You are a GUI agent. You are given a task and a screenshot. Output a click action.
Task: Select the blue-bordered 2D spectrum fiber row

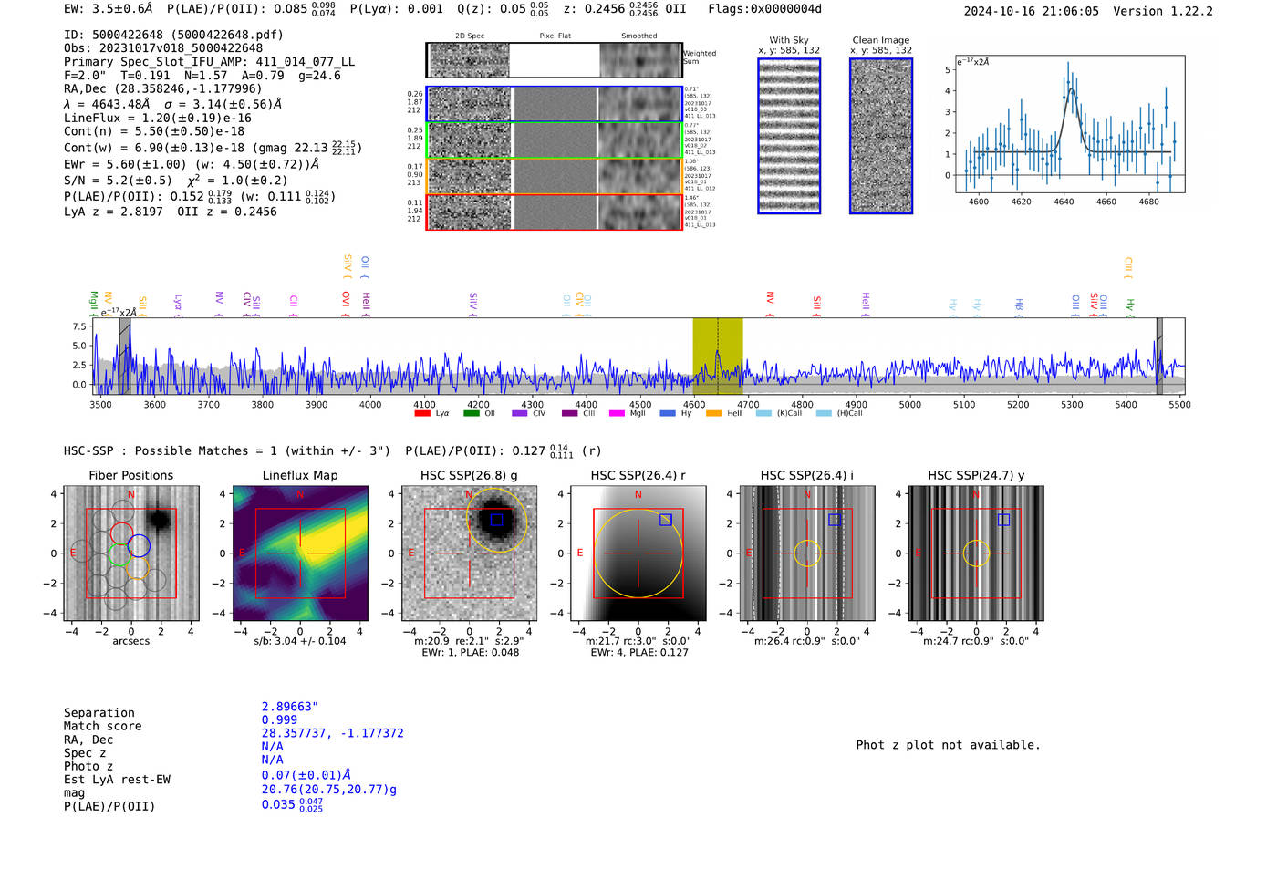(x=555, y=104)
